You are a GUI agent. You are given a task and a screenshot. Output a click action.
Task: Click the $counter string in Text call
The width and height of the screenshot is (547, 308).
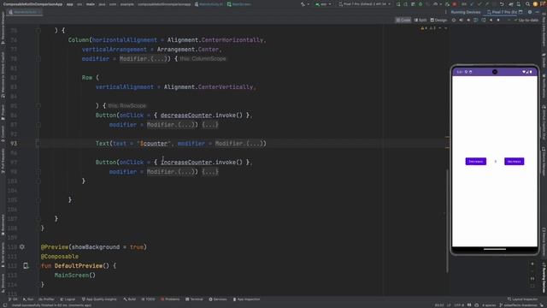tap(154, 144)
